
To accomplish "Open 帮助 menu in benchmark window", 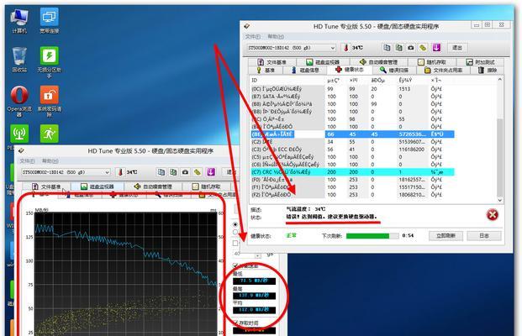I will coord(50,161).
